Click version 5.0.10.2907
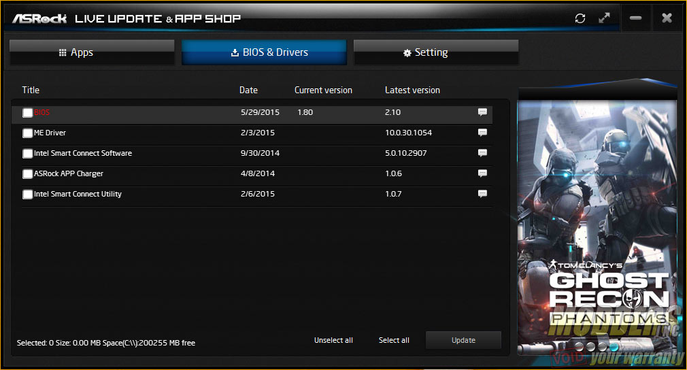Viewport: 687px width, 370px height. [405, 153]
